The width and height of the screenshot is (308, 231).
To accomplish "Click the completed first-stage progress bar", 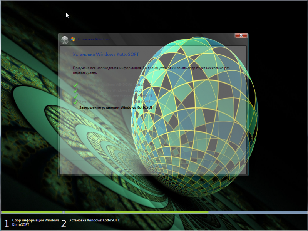I will coord(32,213).
